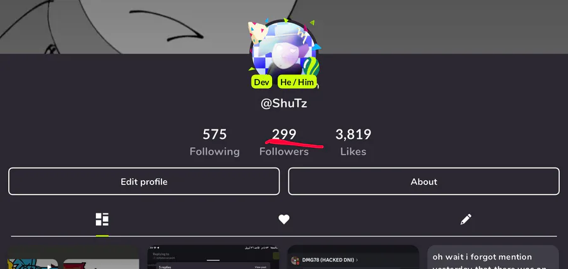View the 3,819 Likes count
Image resolution: width=568 pixels, height=269 pixels.
pyautogui.click(x=353, y=141)
